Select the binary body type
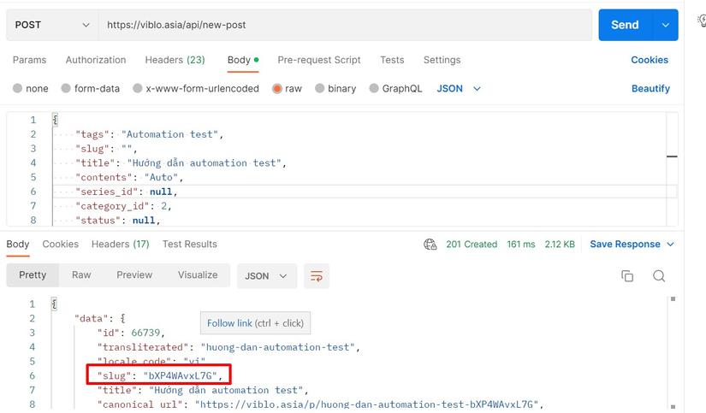This screenshot has height=413, width=706. [335, 89]
